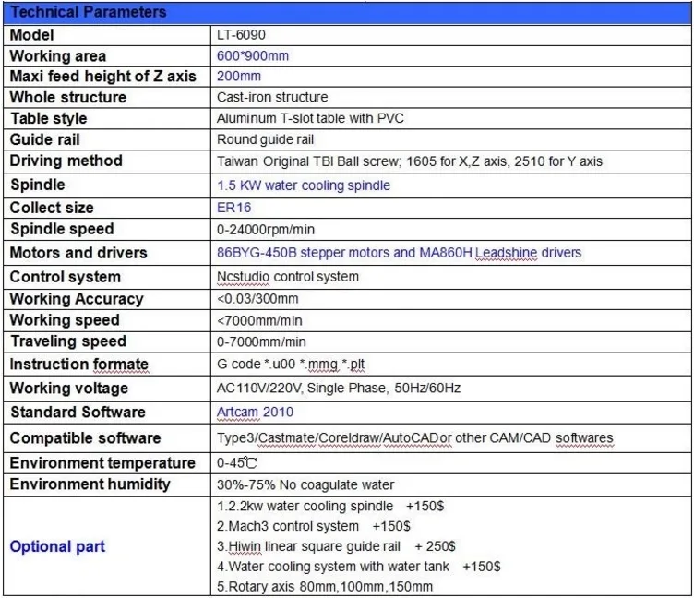Select the LT-6090 model value cell
The width and height of the screenshot is (694, 598).
pyautogui.click(x=240, y=34)
